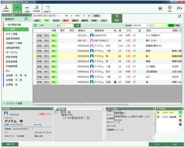Open the integrated search magnifier icon
Viewport: 185px width, 148px height.
click(x=37, y=8)
